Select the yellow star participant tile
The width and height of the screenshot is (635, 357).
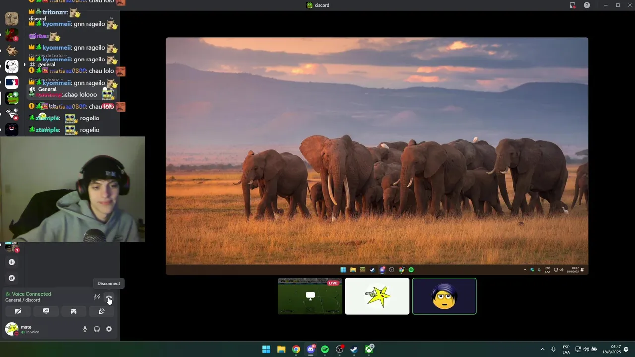377,296
